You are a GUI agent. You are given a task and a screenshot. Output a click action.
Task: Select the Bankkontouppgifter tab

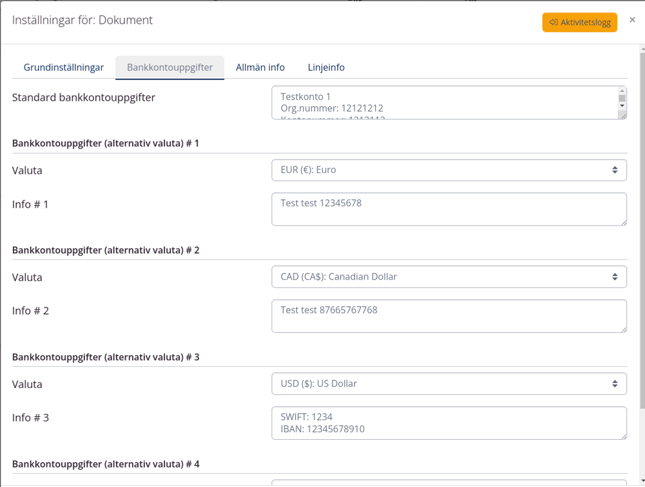[170, 67]
